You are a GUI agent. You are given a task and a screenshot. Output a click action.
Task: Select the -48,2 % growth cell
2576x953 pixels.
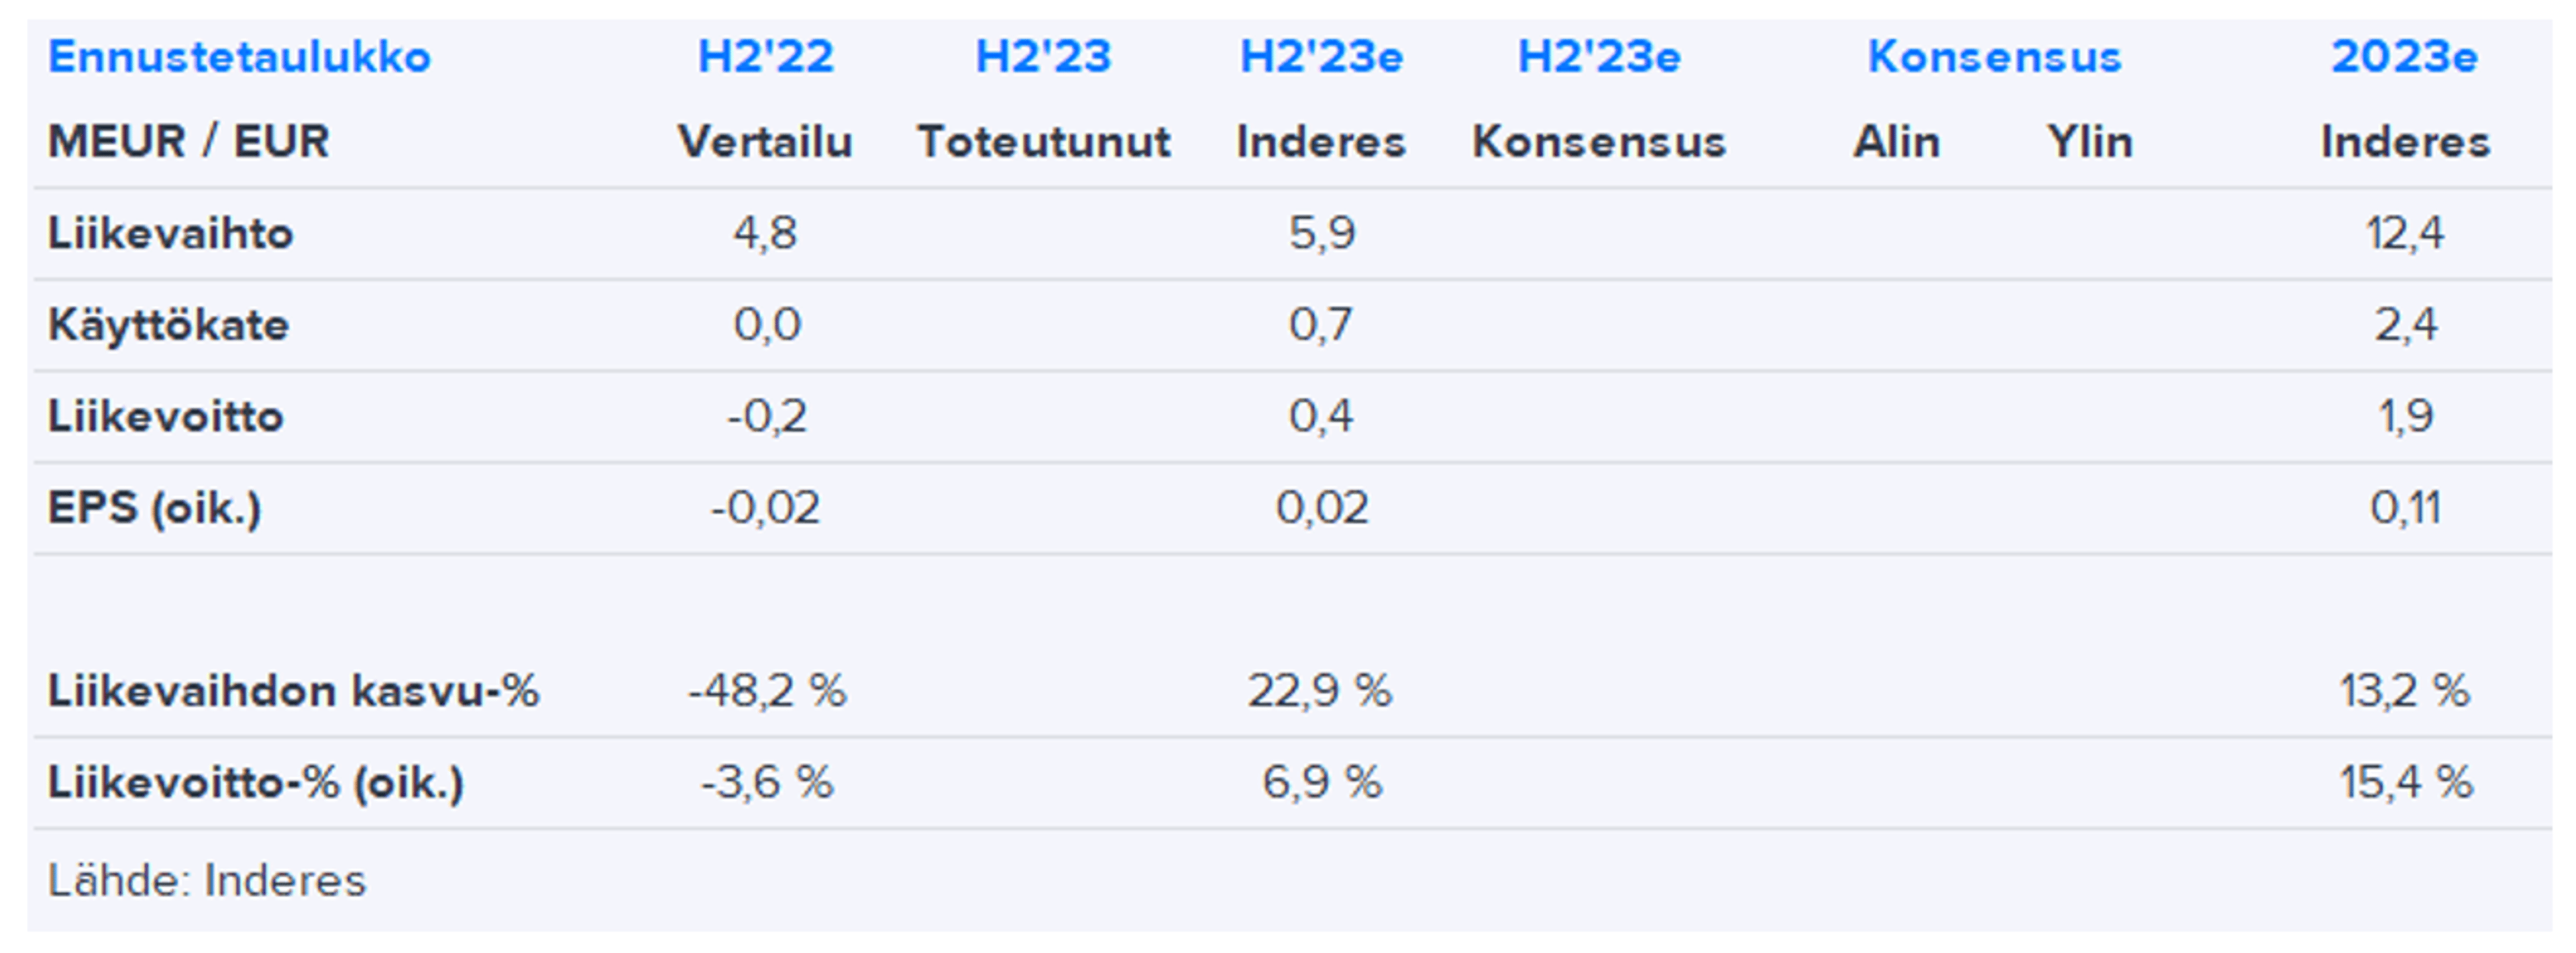767,691
